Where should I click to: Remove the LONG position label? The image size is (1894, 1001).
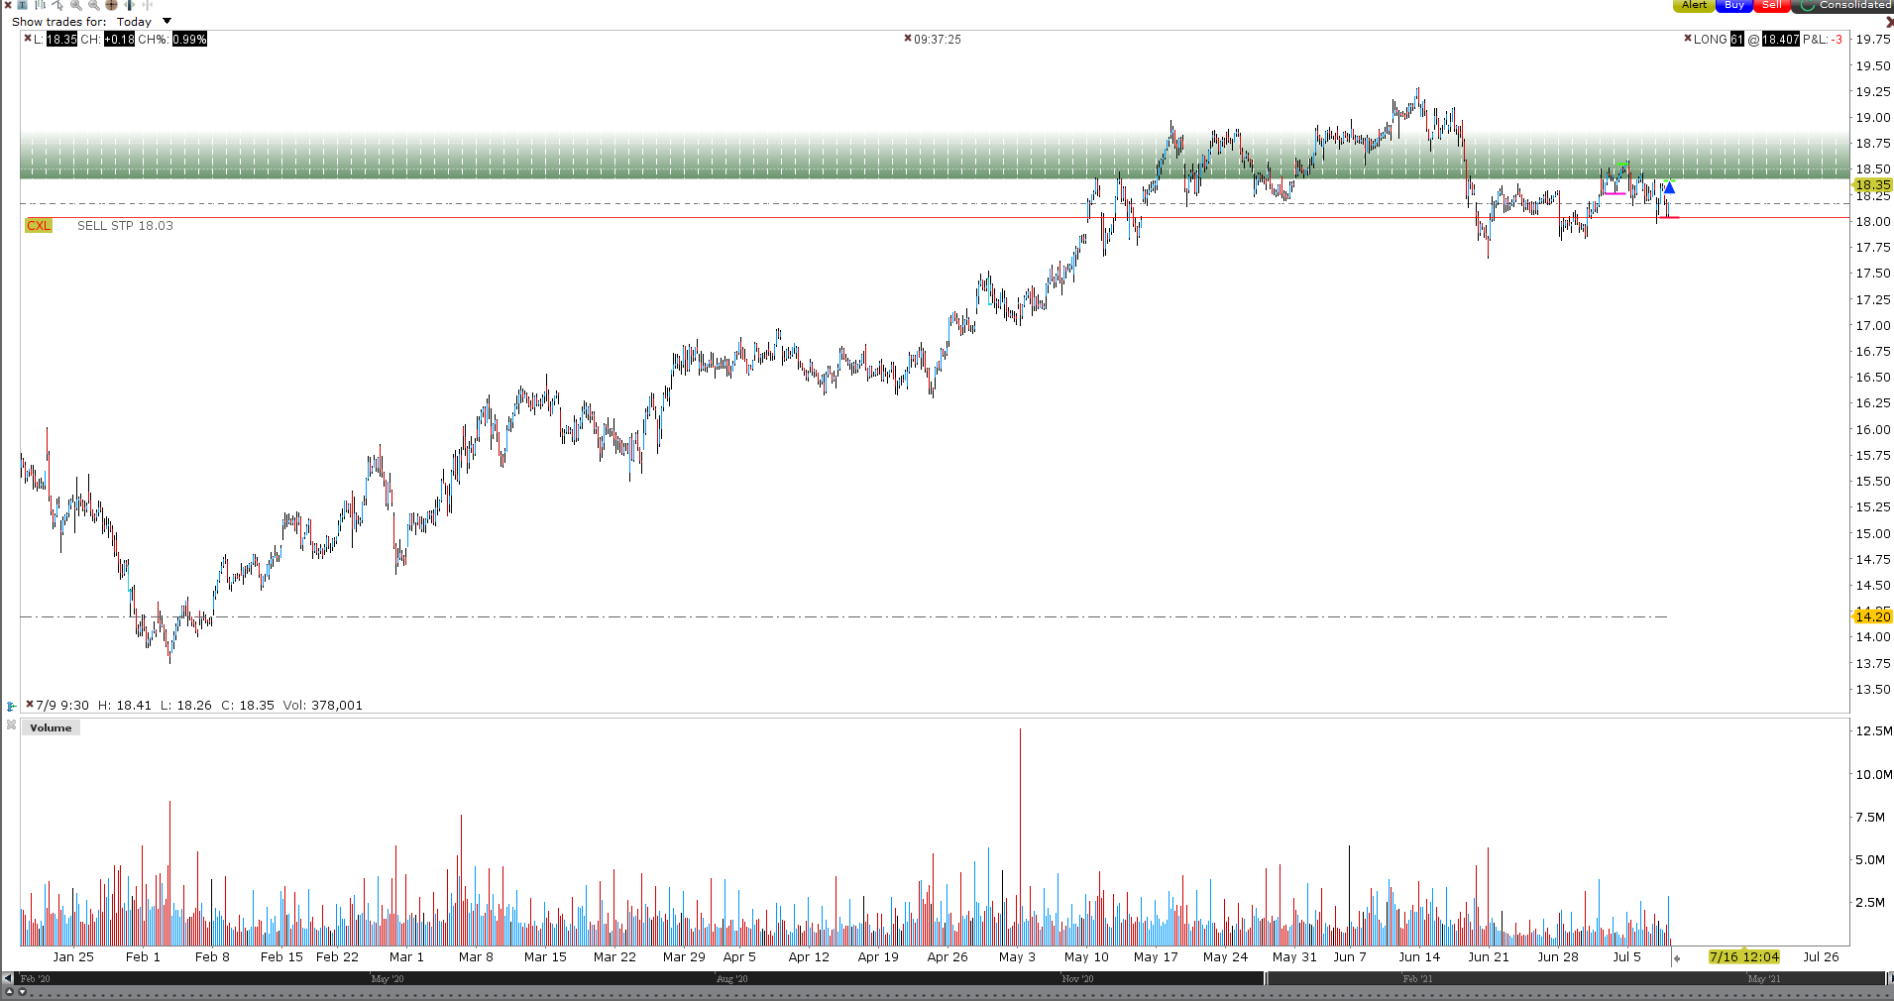pyautogui.click(x=1688, y=39)
